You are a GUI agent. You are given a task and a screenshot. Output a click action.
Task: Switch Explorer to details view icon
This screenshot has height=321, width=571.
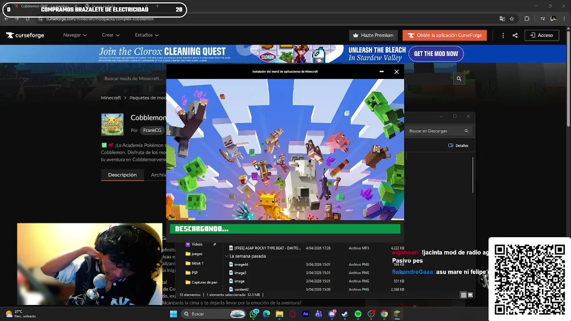pos(463,295)
